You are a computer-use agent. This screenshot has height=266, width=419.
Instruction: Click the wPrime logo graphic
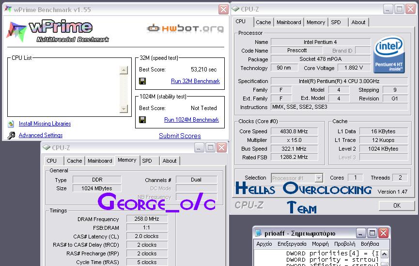[58, 31]
